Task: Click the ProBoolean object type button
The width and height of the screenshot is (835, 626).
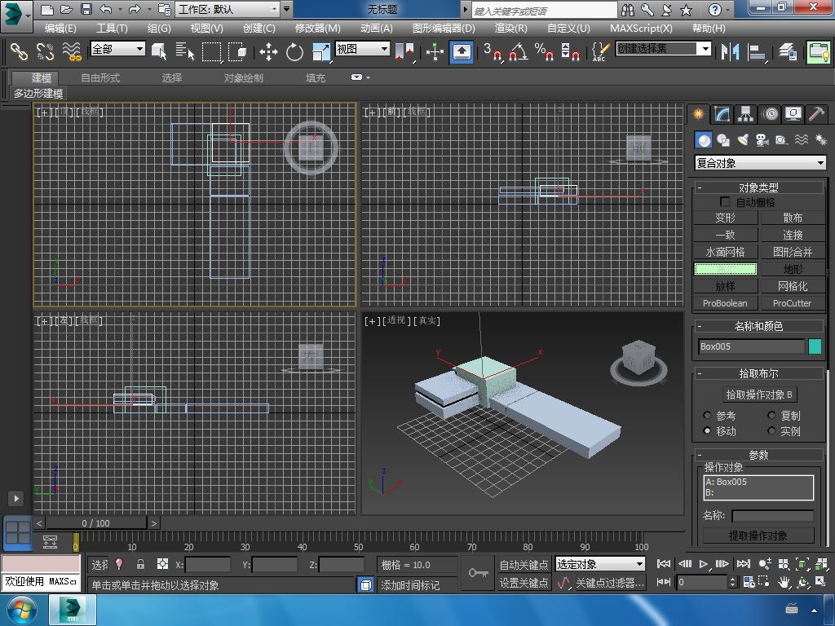Action: [x=725, y=303]
